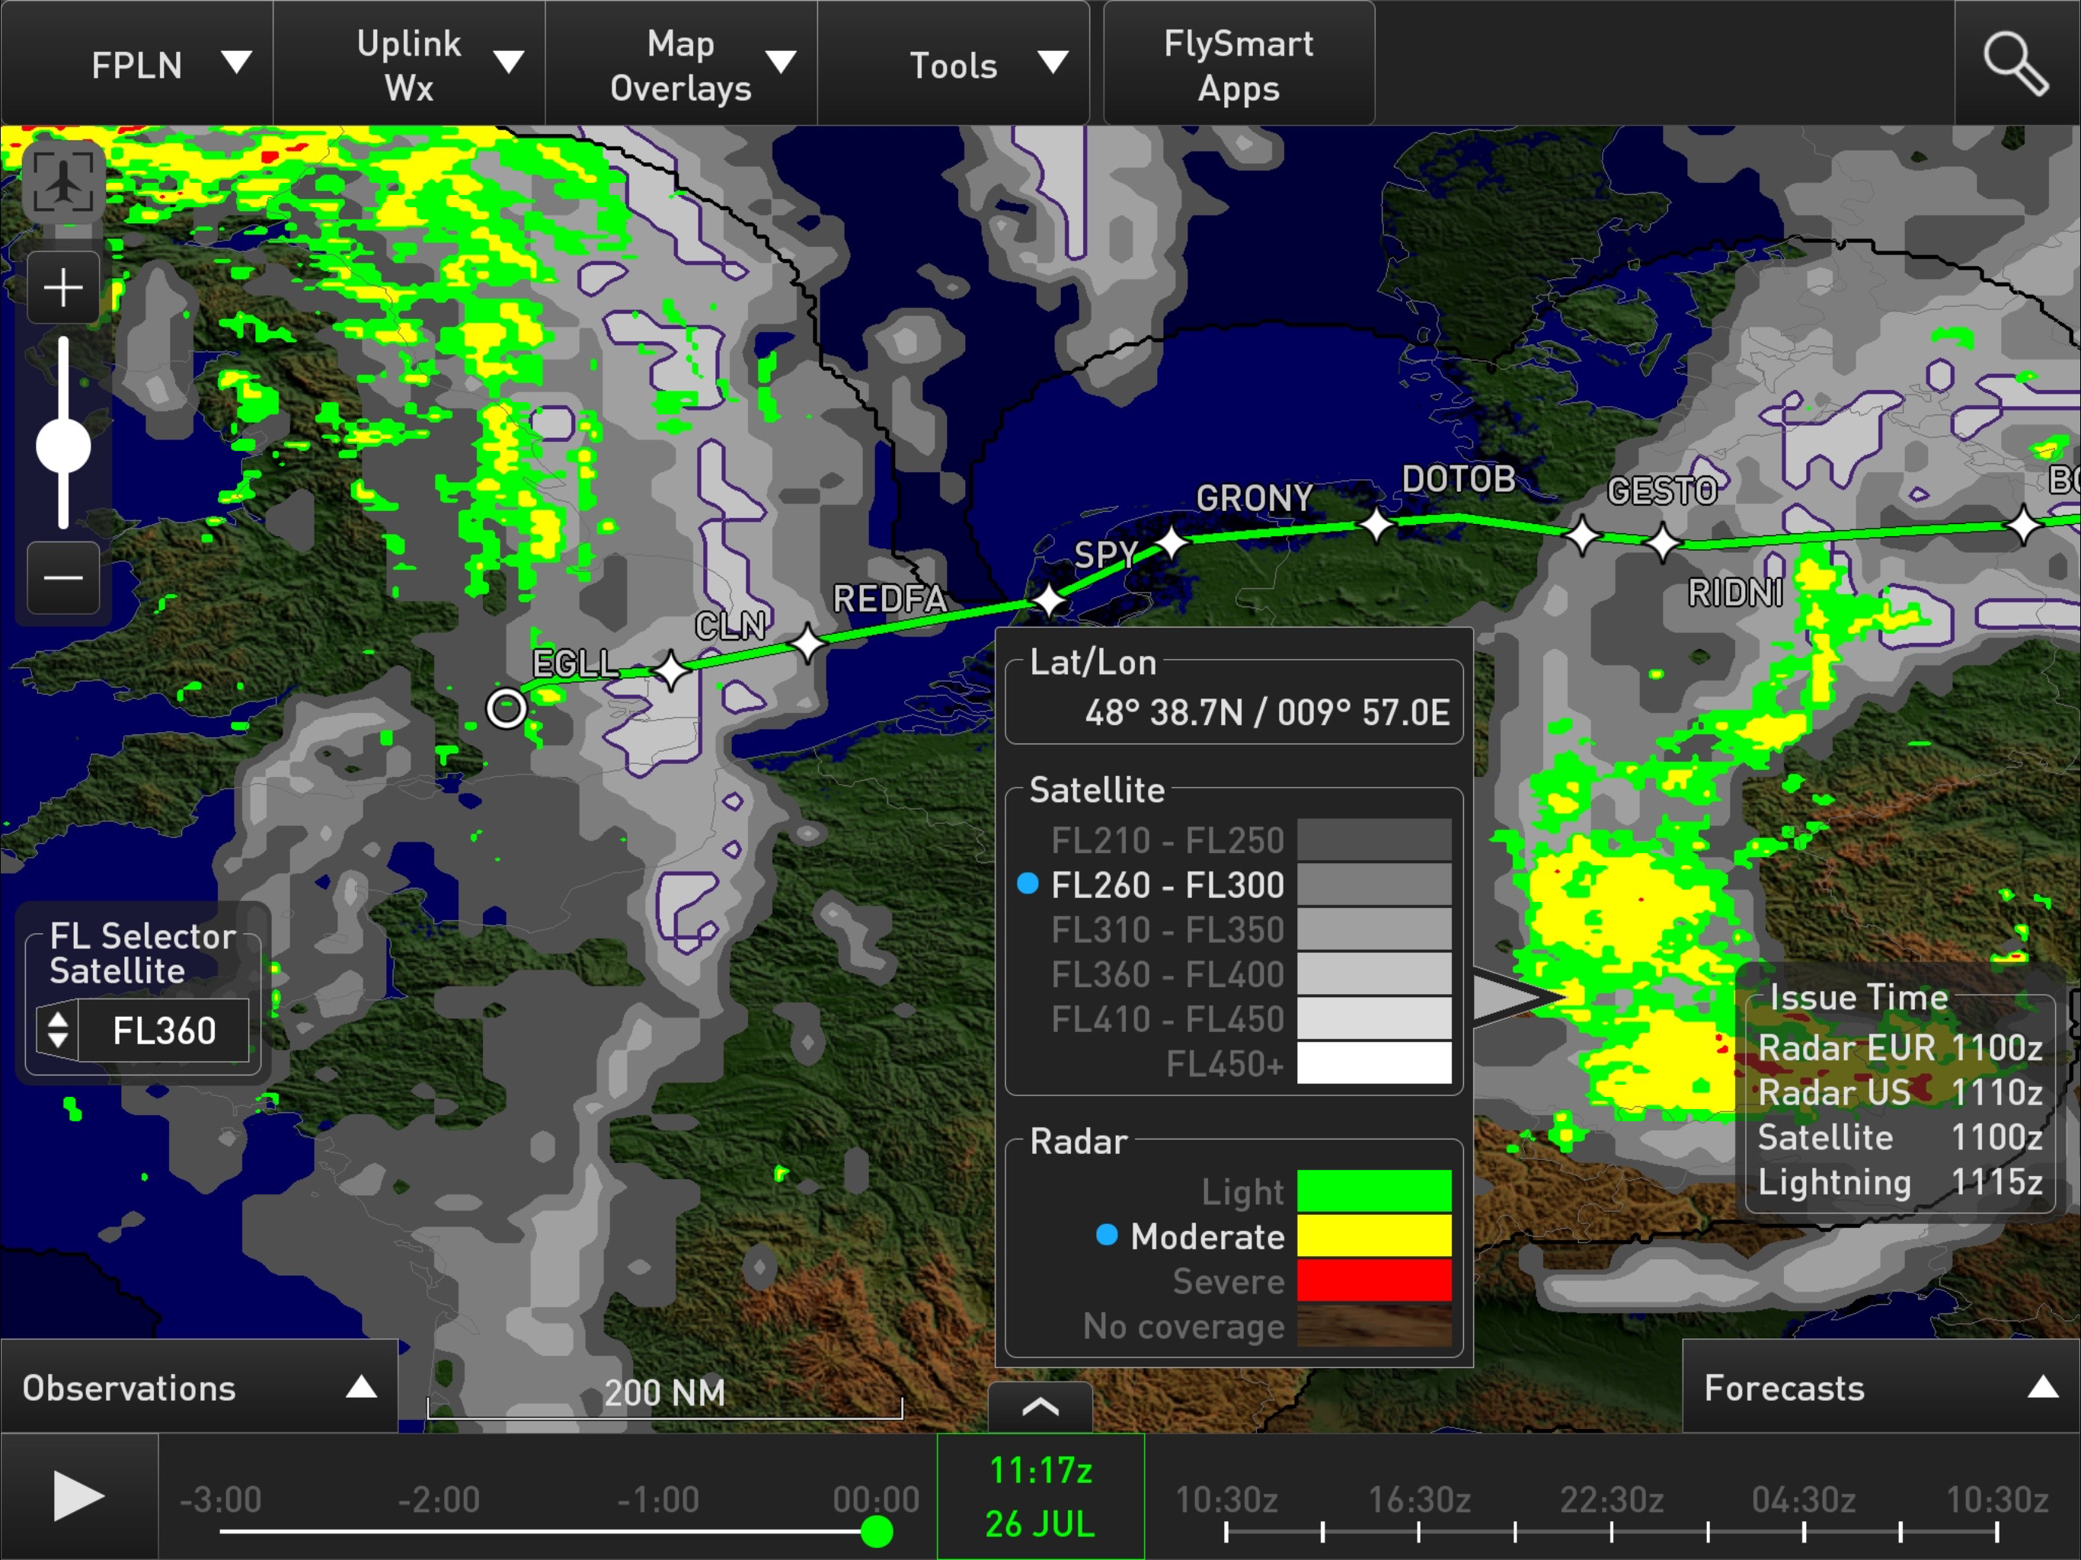
Task: Zoom out with the minus button
Action: point(63,577)
